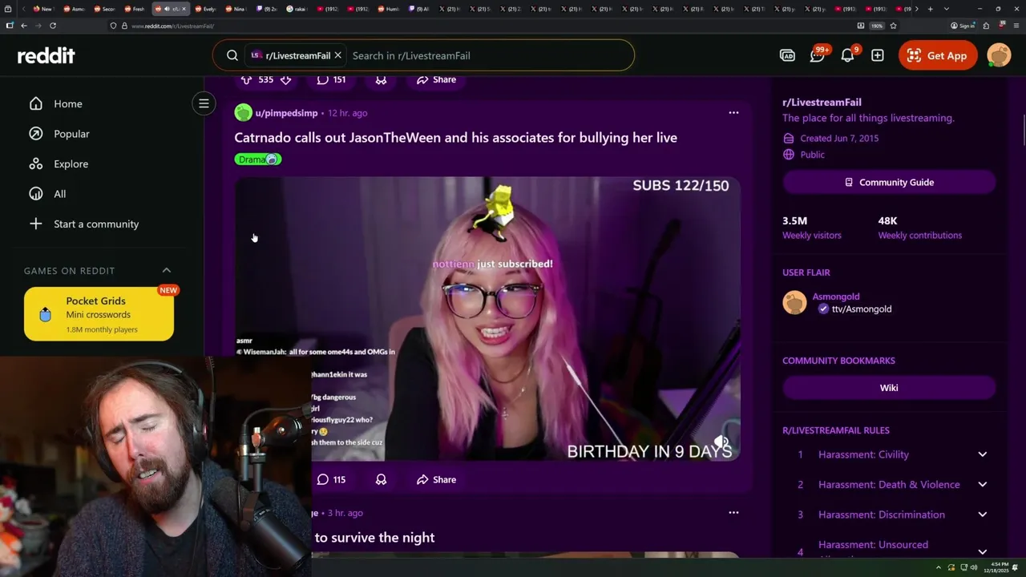Play the Catrnado video thumbnail
The image size is (1026, 577).
pyautogui.click(x=487, y=319)
